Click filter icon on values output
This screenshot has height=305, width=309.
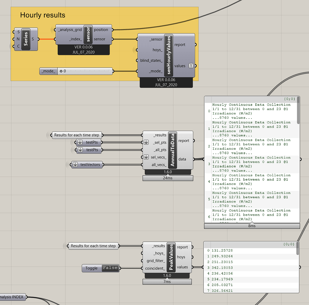(x=191, y=66)
